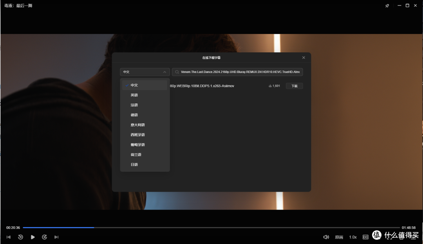Select 荷兰语 in the language list
The height and width of the screenshot is (244, 423).
click(145, 155)
